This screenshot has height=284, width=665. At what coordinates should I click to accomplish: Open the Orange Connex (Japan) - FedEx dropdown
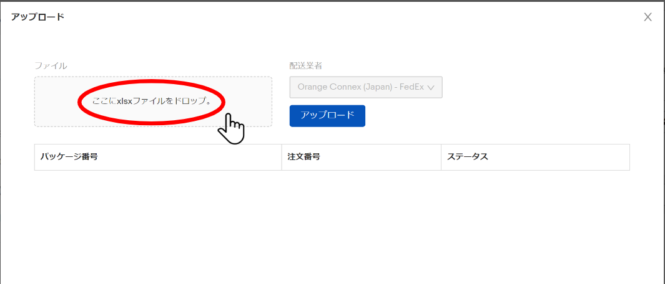[x=366, y=87]
